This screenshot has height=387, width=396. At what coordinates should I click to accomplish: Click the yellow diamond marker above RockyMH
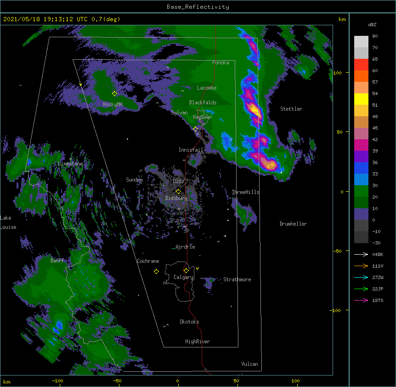(x=114, y=93)
